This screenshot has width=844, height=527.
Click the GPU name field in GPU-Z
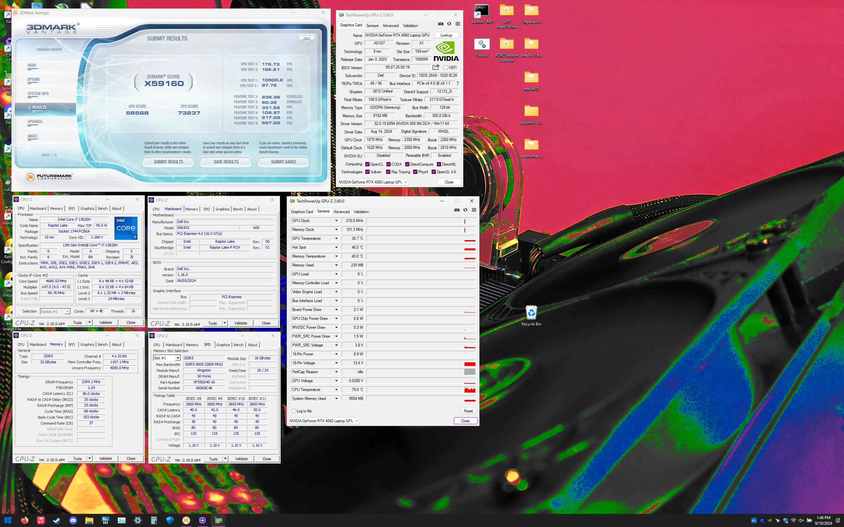(398, 35)
